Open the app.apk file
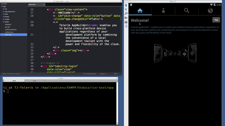 tap(7, 27)
